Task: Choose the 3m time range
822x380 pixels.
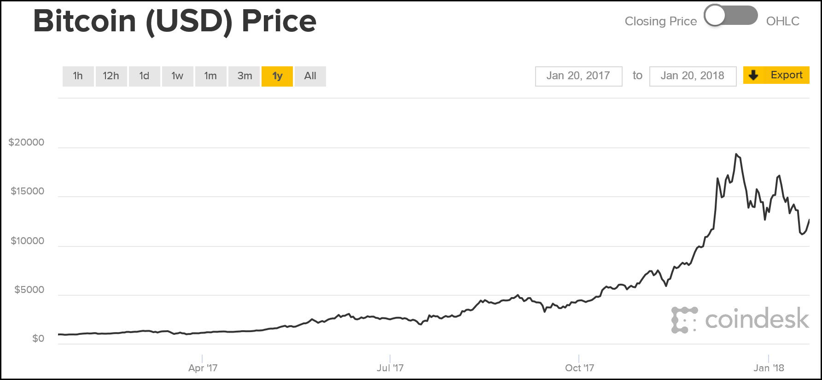Action: pos(245,76)
